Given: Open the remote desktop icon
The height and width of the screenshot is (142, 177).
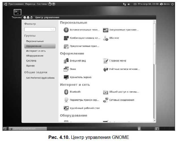Looking at the screenshot, I should coord(66,108).
